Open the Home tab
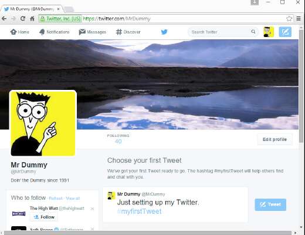305x235 pixels. tap(19, 32)
